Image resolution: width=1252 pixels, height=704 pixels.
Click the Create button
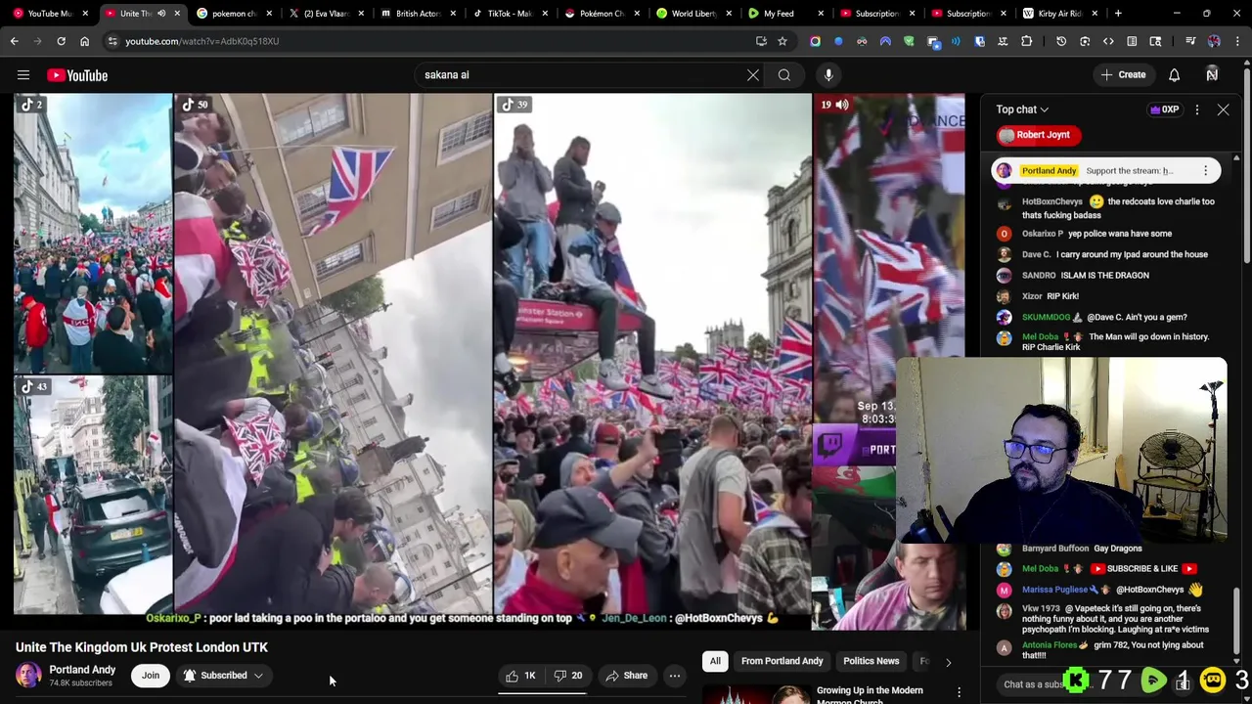pyautogui.click(x=1123, y=75)
